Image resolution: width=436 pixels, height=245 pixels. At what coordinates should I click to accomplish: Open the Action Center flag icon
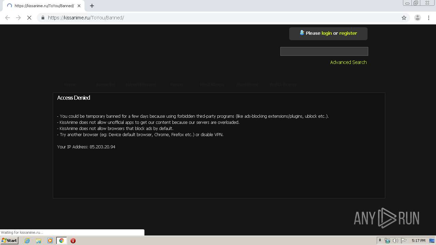(404, 241)
